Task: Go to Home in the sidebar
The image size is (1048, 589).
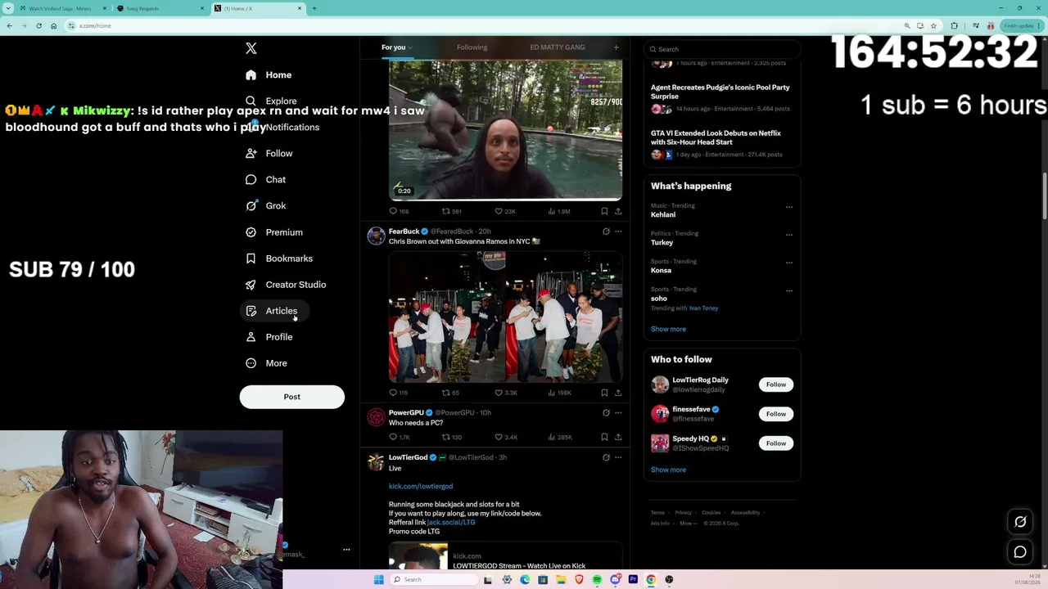Action: pos(269,75)
